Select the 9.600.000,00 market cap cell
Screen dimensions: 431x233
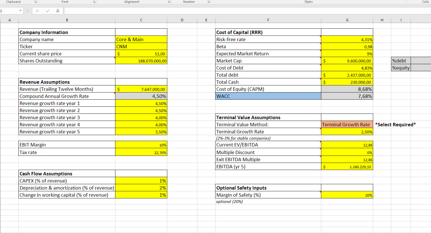(x=347, y=61)
